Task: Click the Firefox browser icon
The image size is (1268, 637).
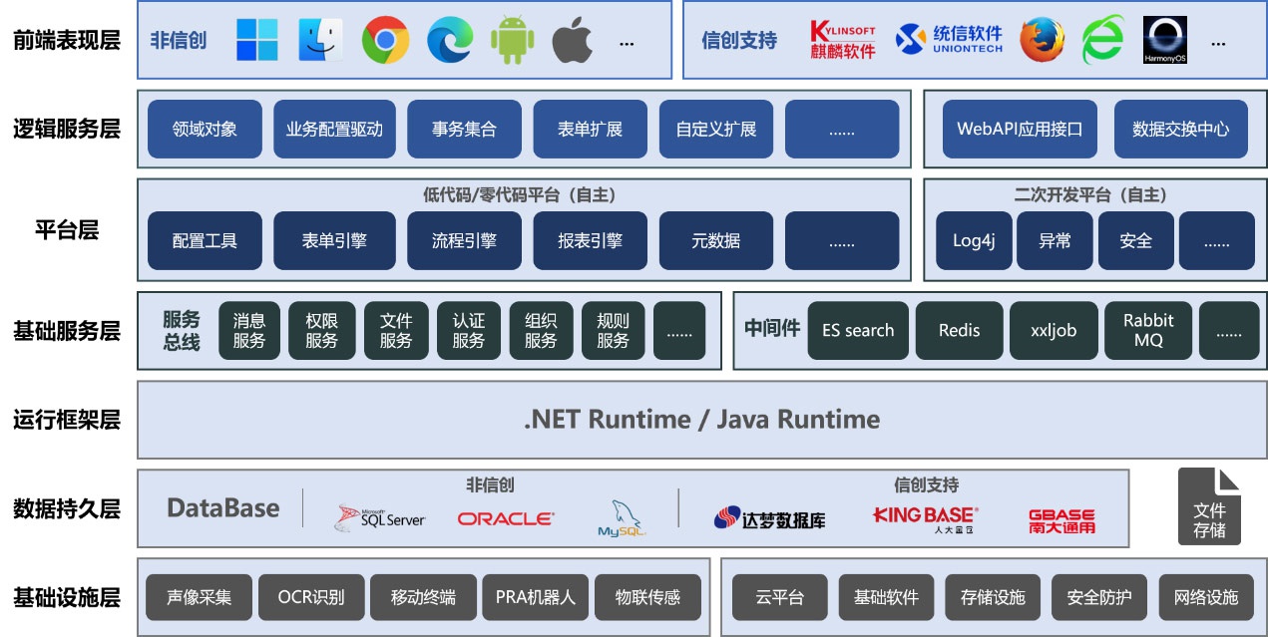Action: point(1042,40)
